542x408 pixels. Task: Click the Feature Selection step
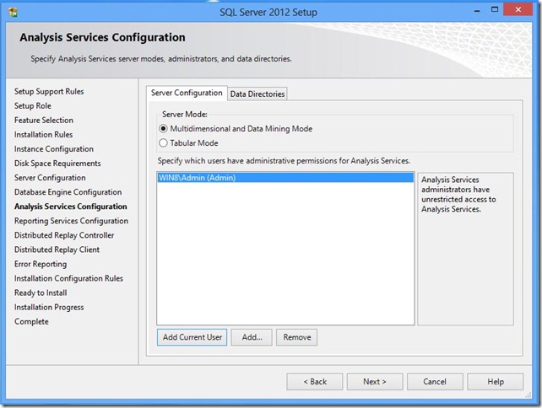pos(44,120)
